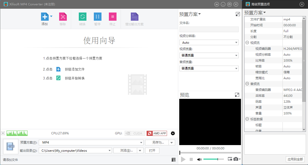This screenshot has width=308, height=165.
Task: Toggle CUDA GPU acceleration
Action: (135, 133)
